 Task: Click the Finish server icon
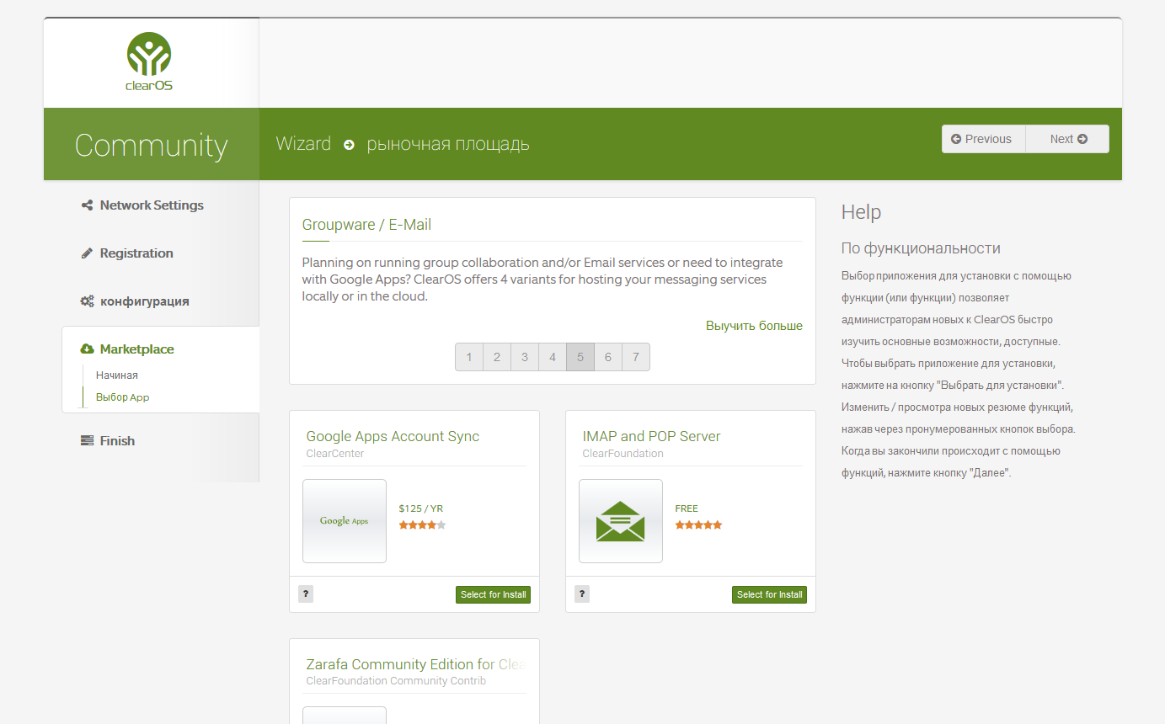(87, 441)
